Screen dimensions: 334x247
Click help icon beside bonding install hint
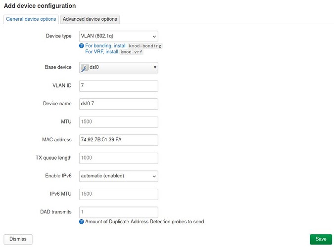81,46
